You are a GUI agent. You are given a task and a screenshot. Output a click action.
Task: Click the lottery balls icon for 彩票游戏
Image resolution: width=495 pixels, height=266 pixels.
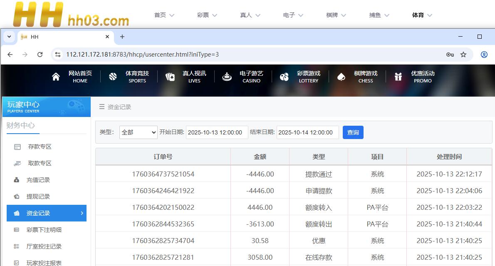[284, 77]
